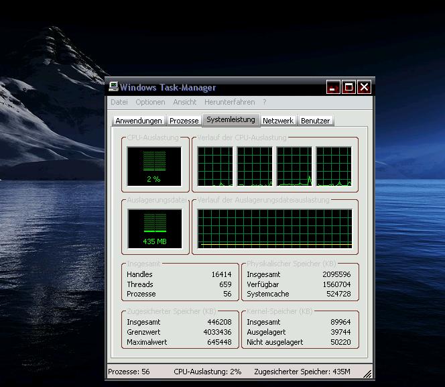This screenshot has width=445, height=387.
Task: Click the Threads value 659
Action: coord(225,284)
